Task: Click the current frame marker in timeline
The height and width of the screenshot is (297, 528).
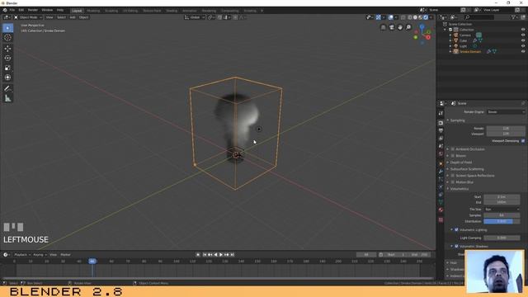Action: coord(92,262)
